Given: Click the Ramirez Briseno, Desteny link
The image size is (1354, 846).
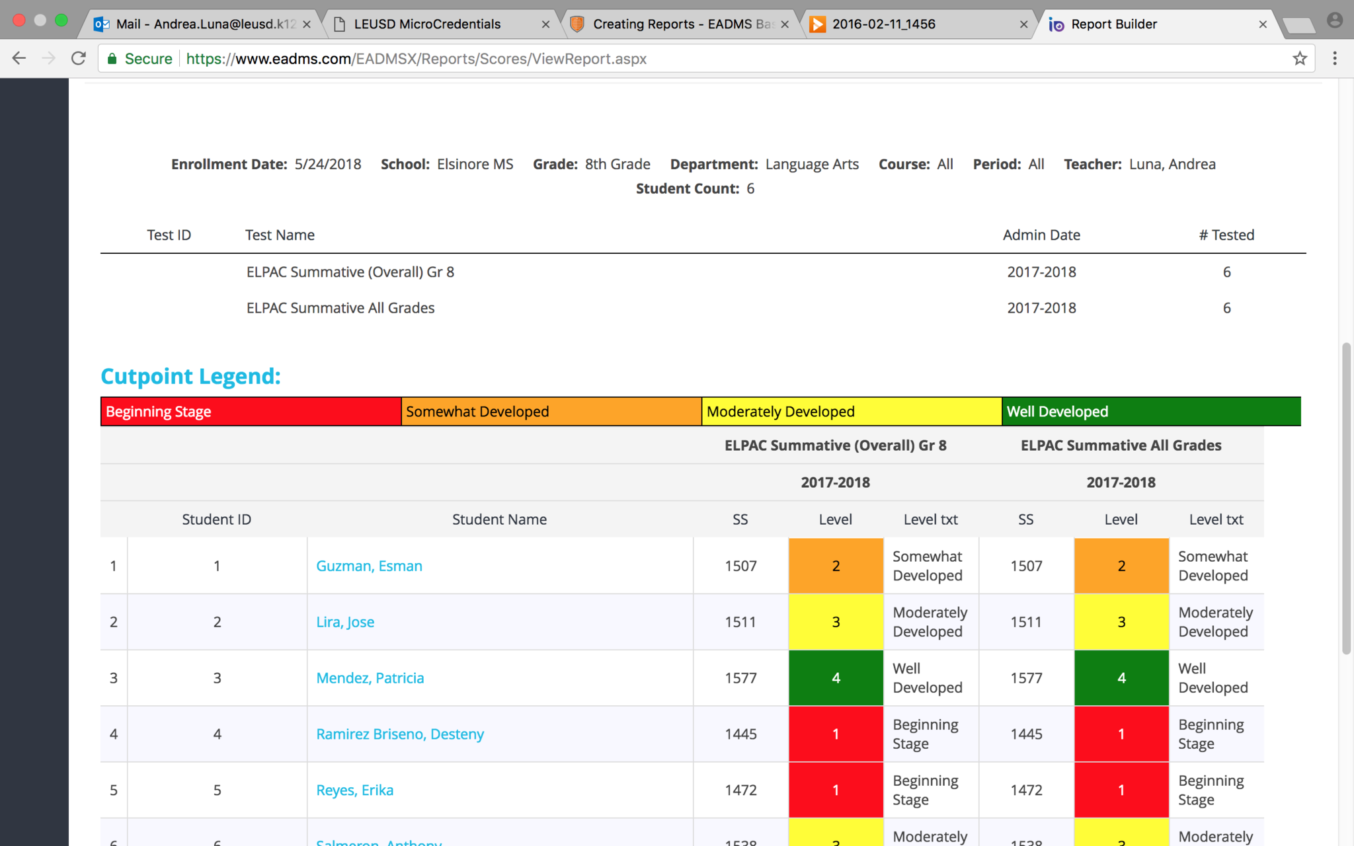Looking at the screenshot, I should pyautogui.click(x=399, y=734).
